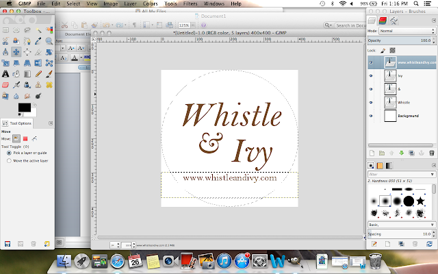Hide the Ivy text layer
This screenshot has width=438, height=274.
(x=371, y=76)
